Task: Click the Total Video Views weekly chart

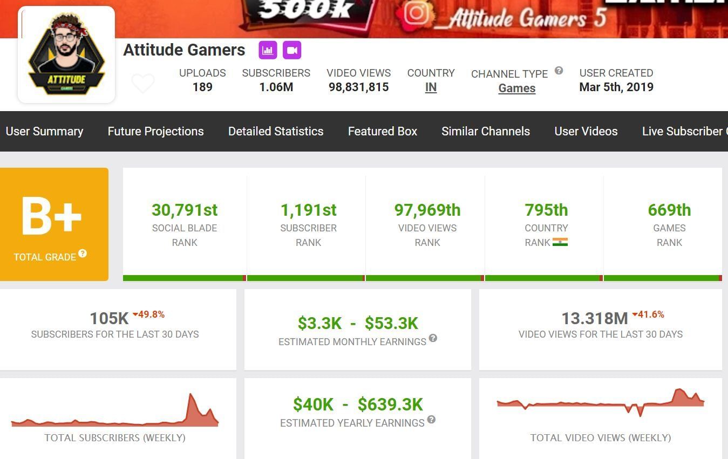Action: [601, 403]
